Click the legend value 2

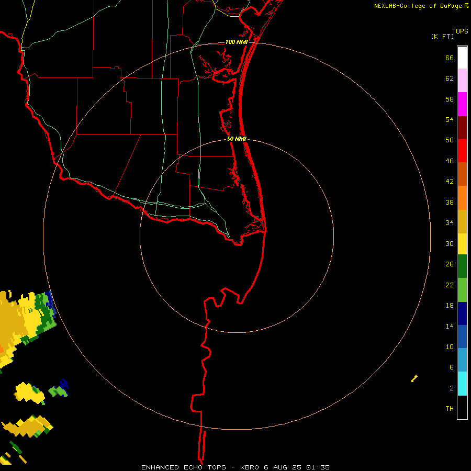[x=452, y=388]
